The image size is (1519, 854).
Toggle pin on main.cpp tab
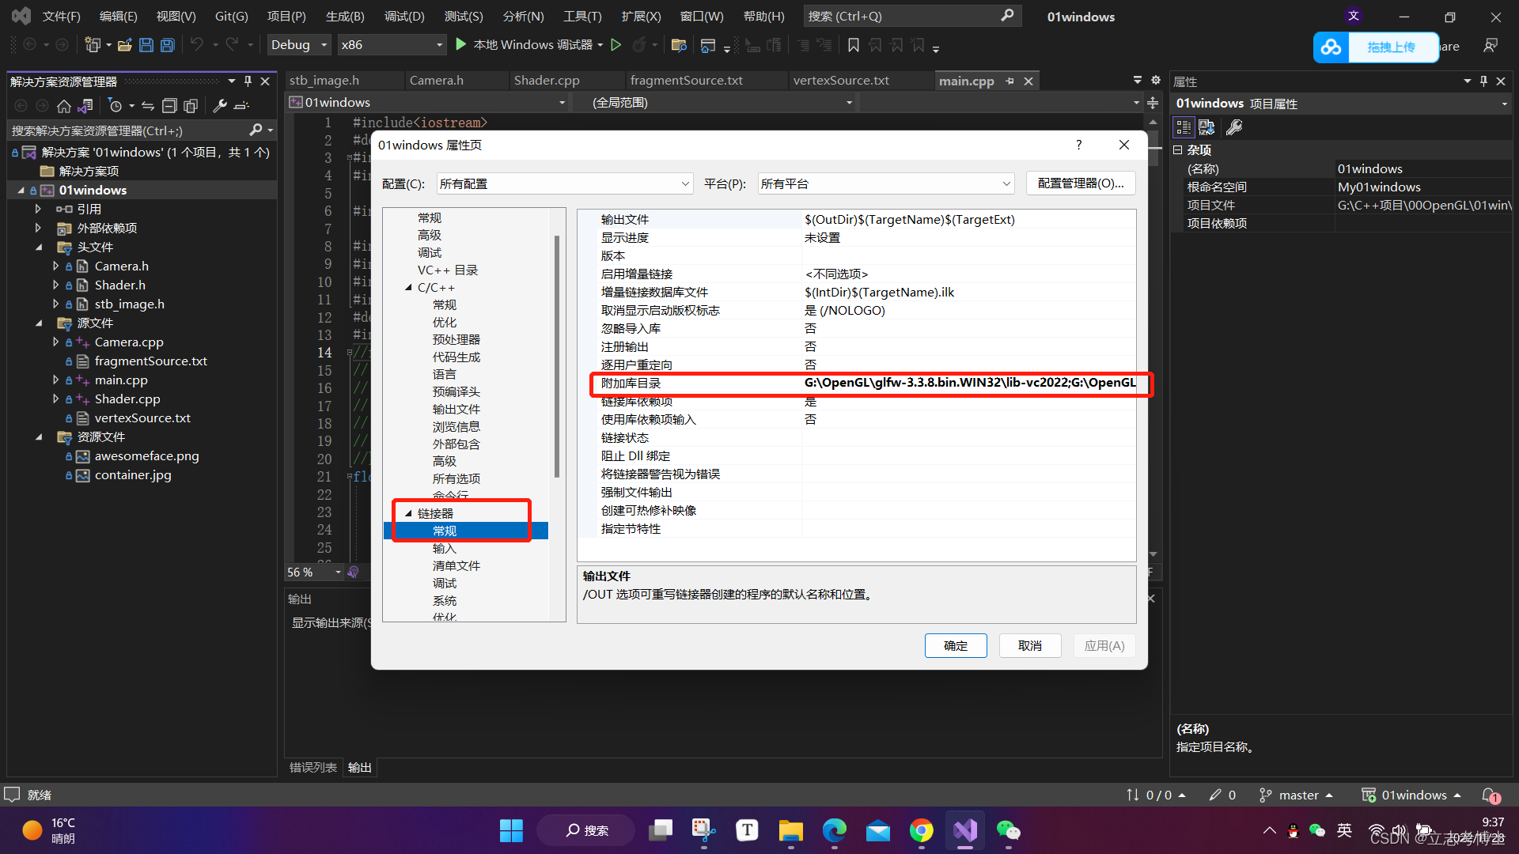pyautogui.click(x=1010, y=81)
